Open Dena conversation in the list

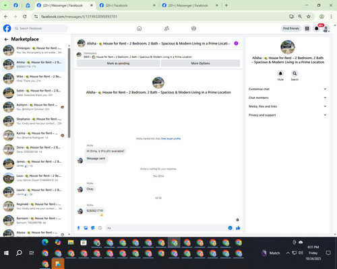click(x=34, y=149)
